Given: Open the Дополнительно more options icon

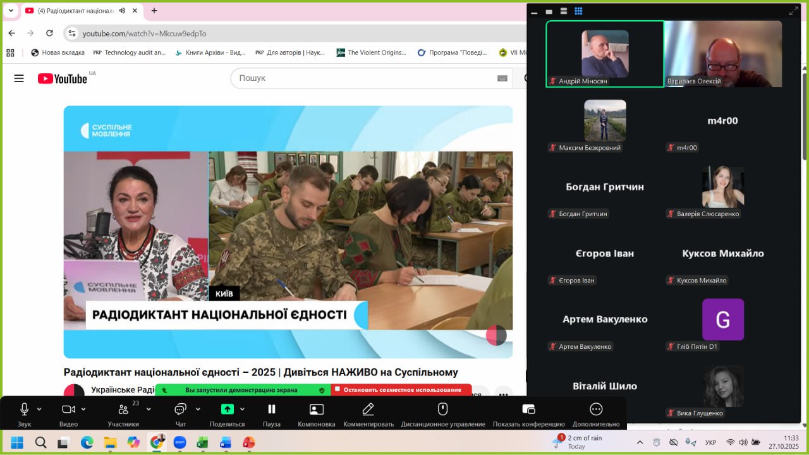Looking at the screenshot, I should [x=595, y=409].
